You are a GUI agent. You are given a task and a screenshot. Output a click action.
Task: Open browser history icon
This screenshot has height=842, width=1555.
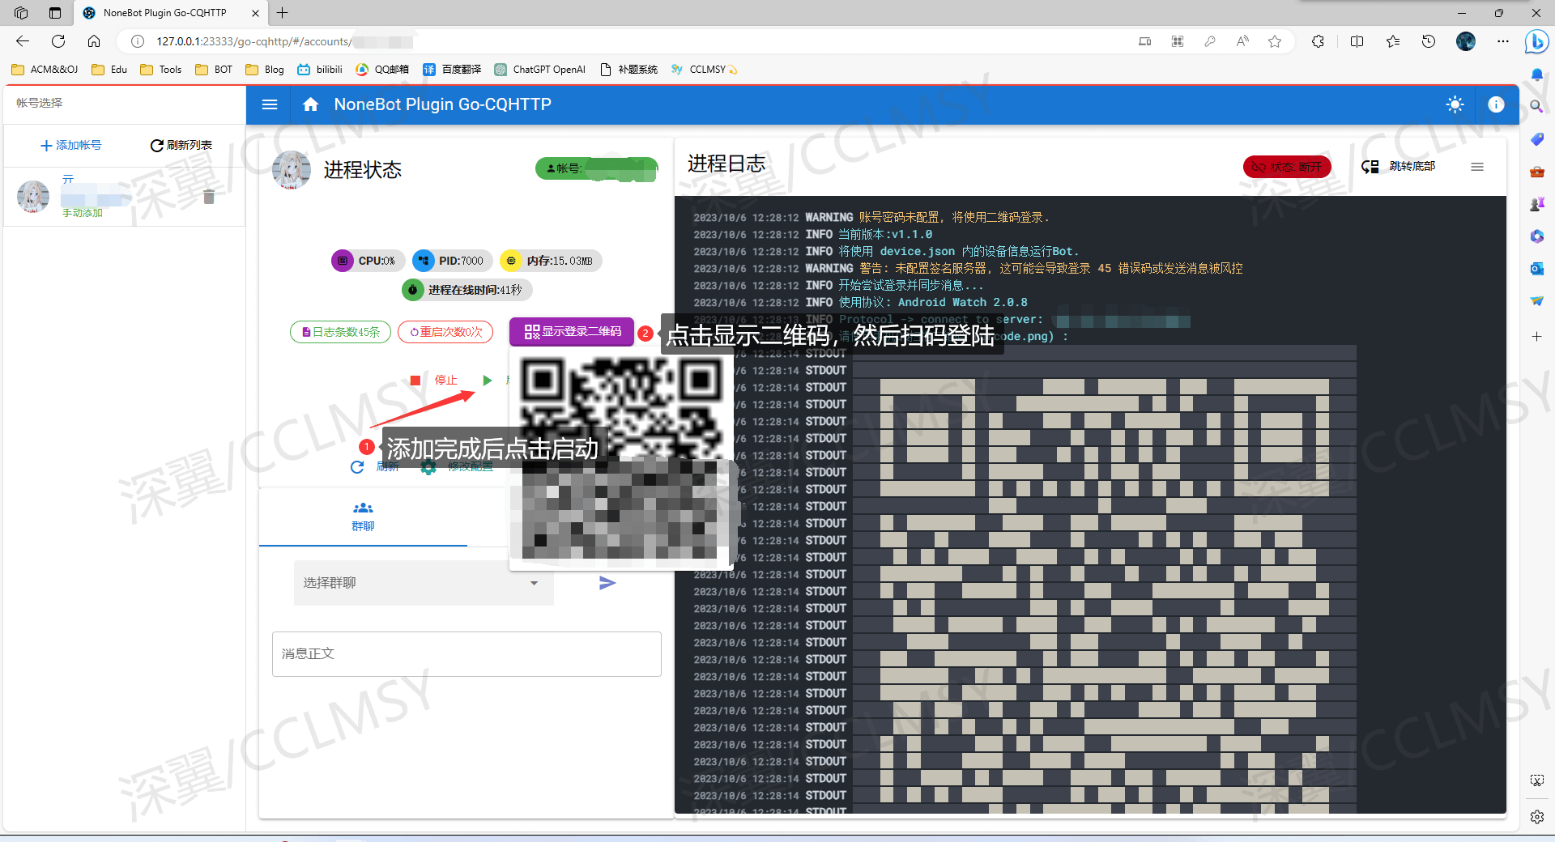[1429, 41]
